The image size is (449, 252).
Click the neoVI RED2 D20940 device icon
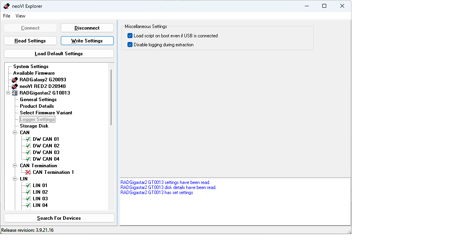15,86
